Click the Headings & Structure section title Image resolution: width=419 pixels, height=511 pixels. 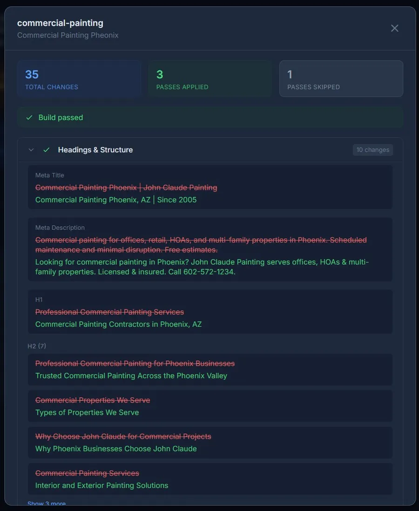tap(95, 150)
